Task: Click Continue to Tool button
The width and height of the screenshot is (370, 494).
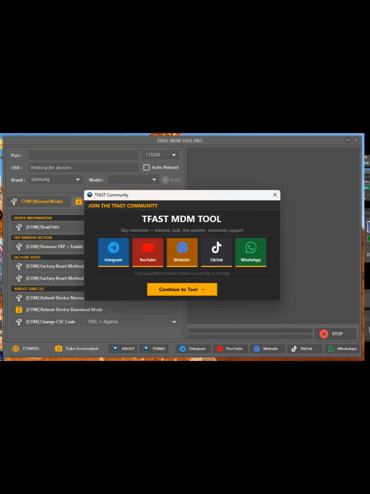Action: pyautogui.click(x=182, y=289)
